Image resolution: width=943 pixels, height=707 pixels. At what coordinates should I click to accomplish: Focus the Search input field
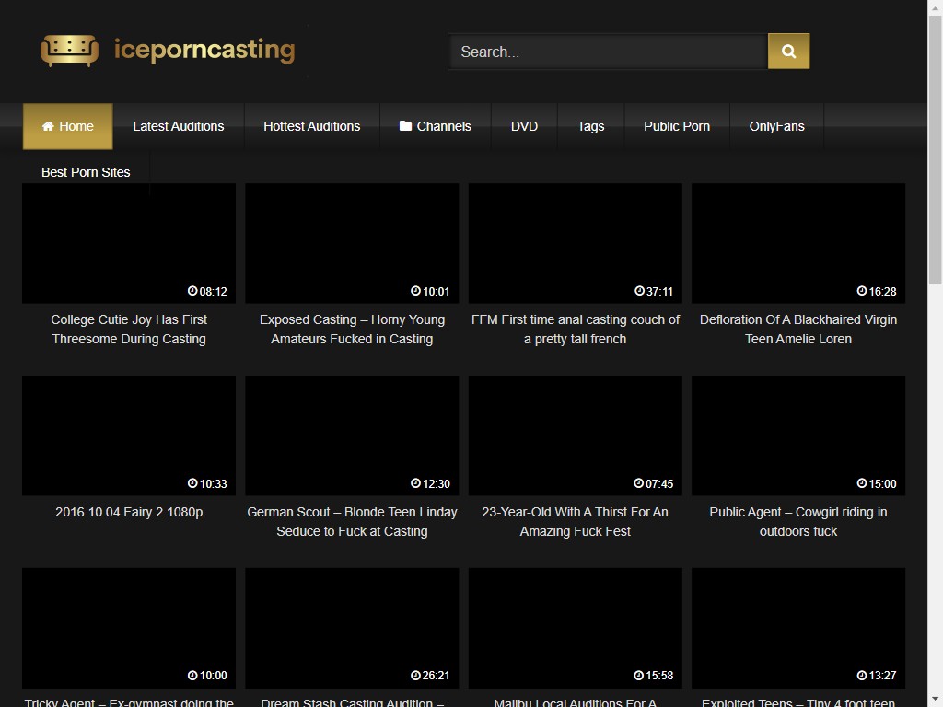(x=608, y=52)
